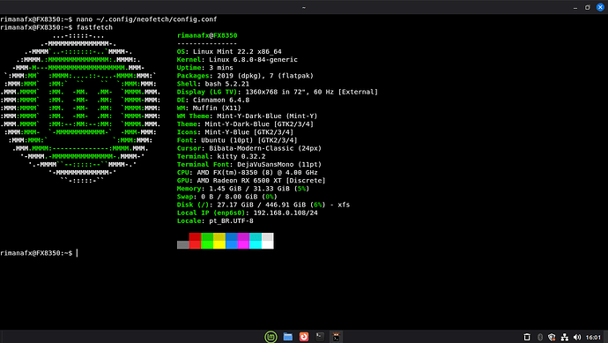Image resolution: width=608 pixels, height=343 pixels.
Task: Open the wired network tray icon
Action: click(x=565, y=337)
